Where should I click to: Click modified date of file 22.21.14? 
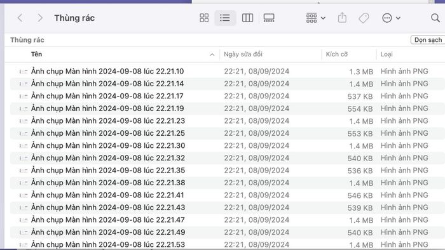(256, 84)
